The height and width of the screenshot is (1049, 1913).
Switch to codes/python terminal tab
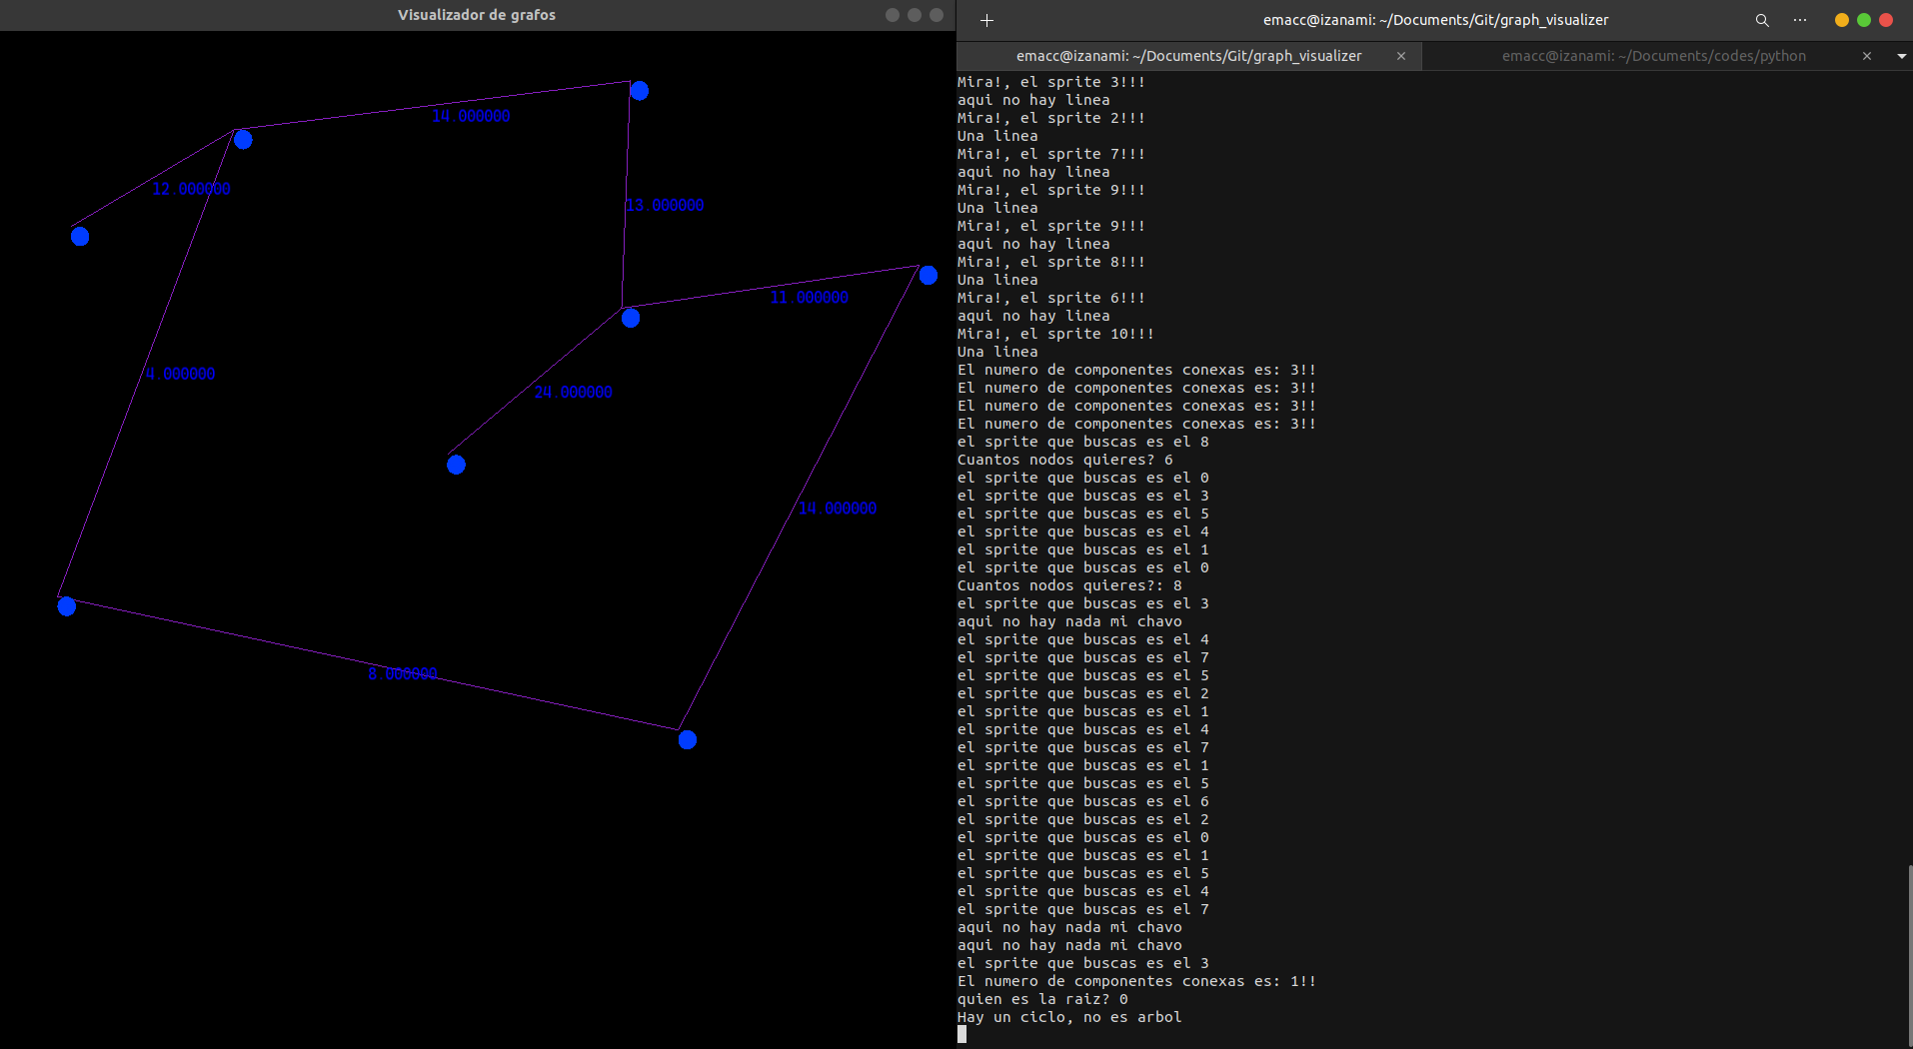pyautogui.click(x=1653, y=56)
